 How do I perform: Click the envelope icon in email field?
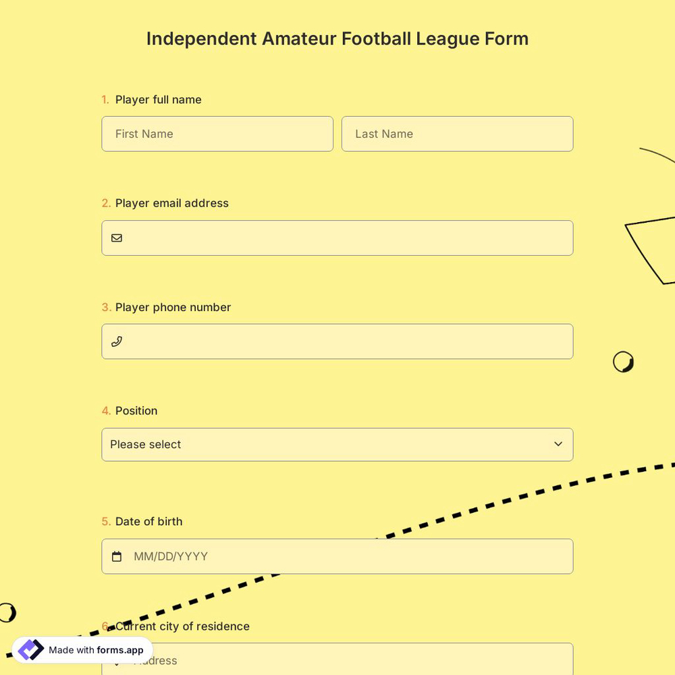tap(117, 238)
